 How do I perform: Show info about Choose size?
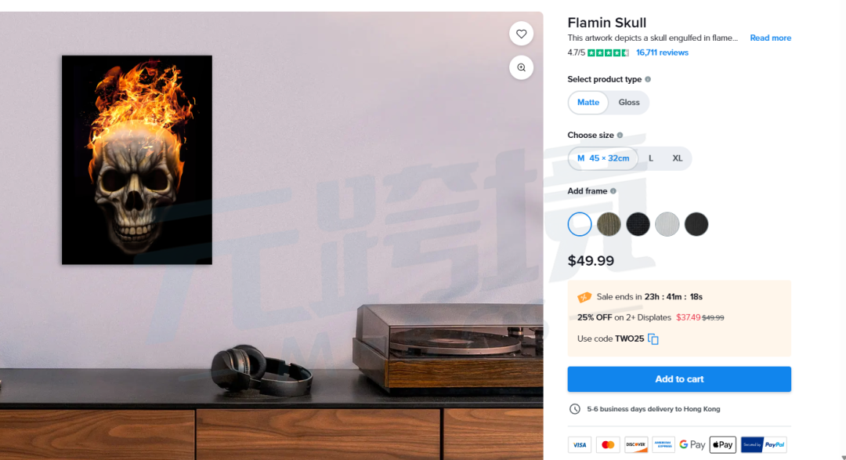coord(620,136)
